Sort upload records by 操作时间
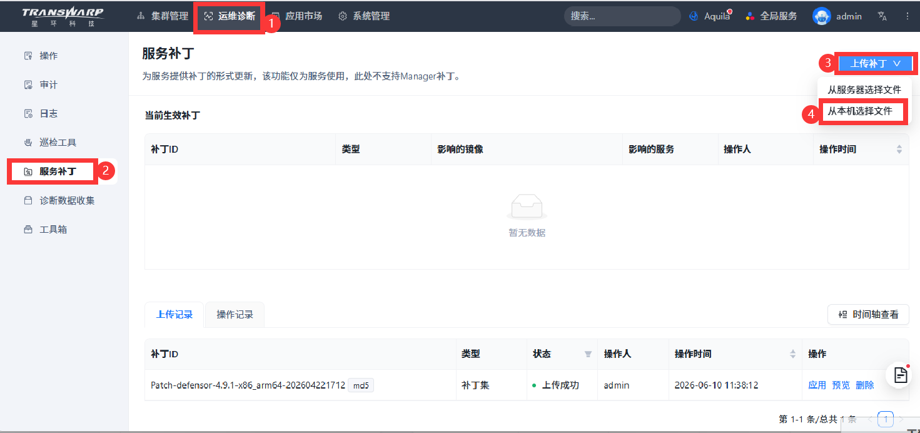Screen dimensions: 920x433 tap(793, 354)
